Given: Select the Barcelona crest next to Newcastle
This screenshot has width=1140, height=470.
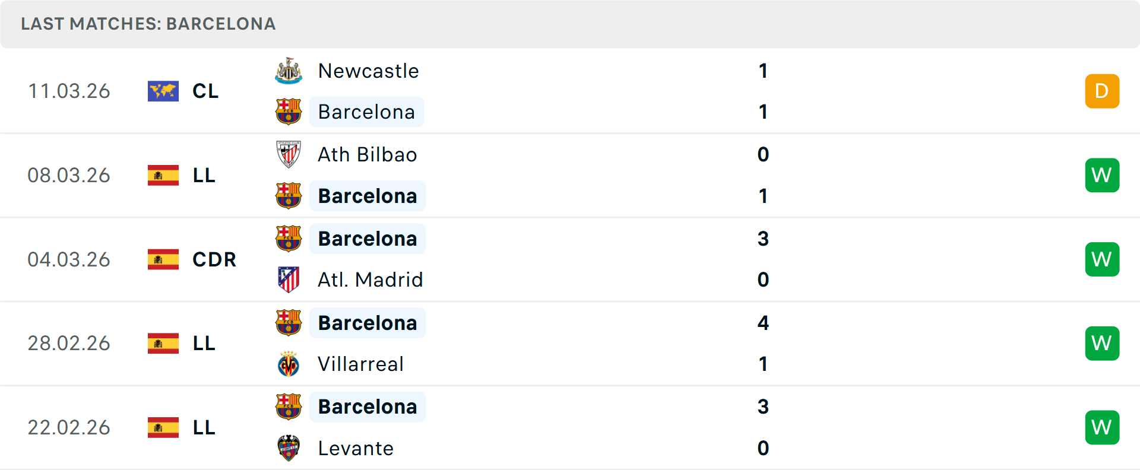Looking at the screenshot, I should (x=289, y=112).
